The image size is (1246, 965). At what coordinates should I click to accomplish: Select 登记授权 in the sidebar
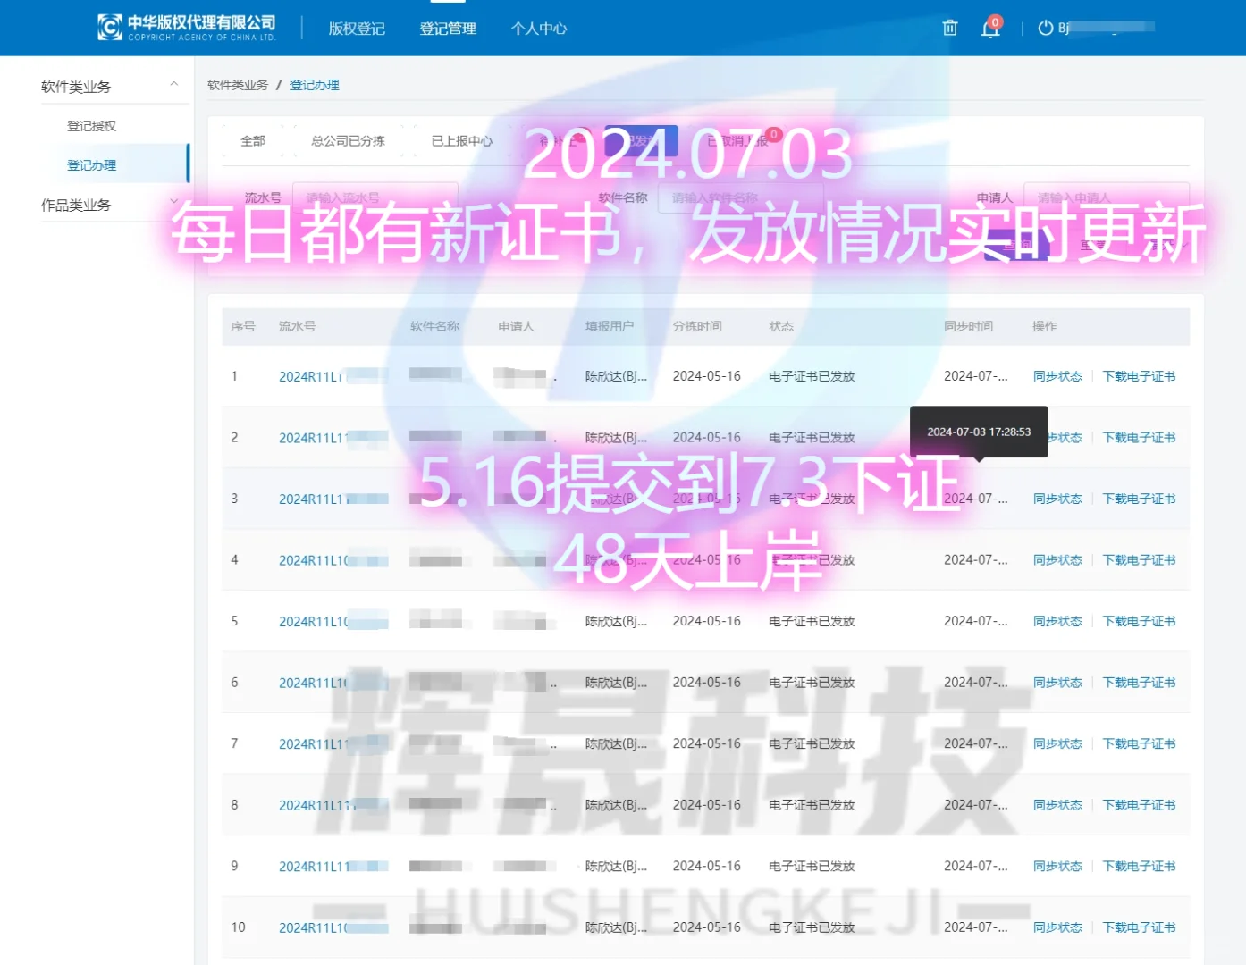pos(89,125)
